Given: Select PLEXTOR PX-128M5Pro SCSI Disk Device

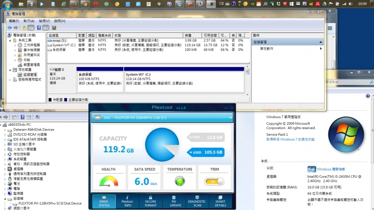Looking at the screenshot, I should point(50,204).
